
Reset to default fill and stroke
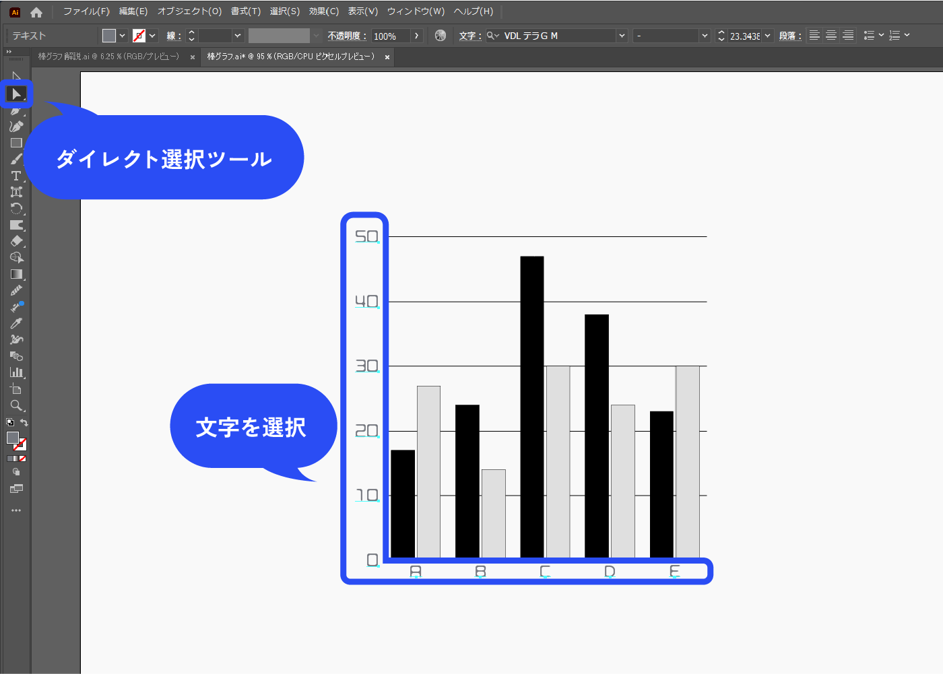point(10,423)
